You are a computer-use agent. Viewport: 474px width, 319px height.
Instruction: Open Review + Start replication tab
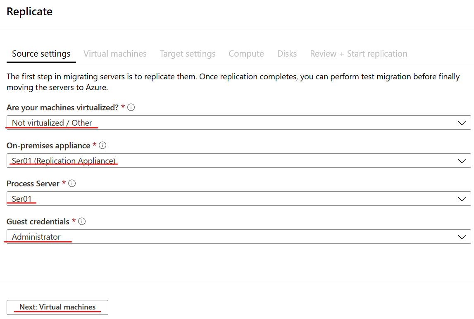358,54
